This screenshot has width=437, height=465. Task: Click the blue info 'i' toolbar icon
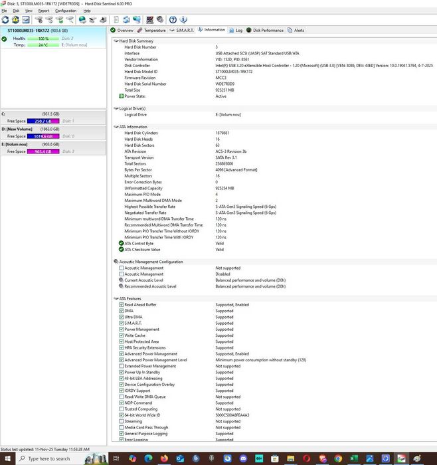183,20
